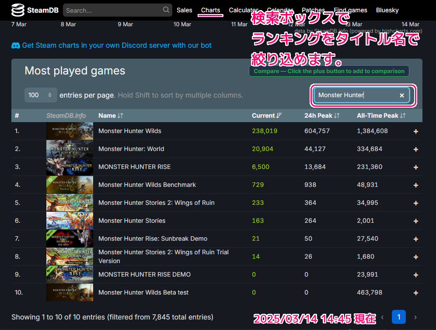The width and height of the screenshot is (436, 330).
Task: Add Monster Hunter Rise: Sunbreak Demo to comparison
Action: [416, 239]
